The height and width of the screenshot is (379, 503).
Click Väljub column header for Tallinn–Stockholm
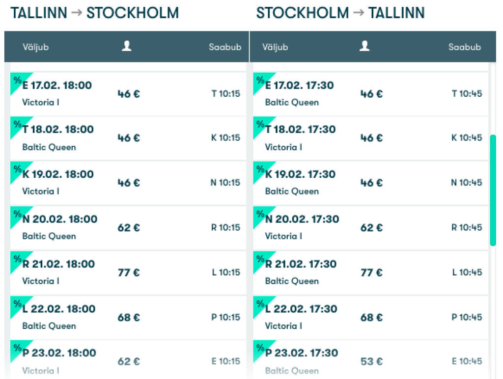tap(35, 47)
